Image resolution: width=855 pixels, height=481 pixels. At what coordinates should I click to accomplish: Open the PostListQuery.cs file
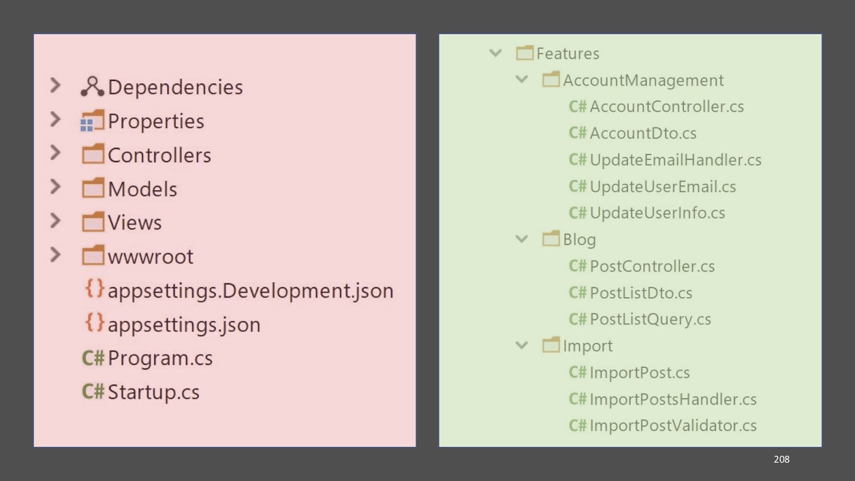tap(650, 319)
